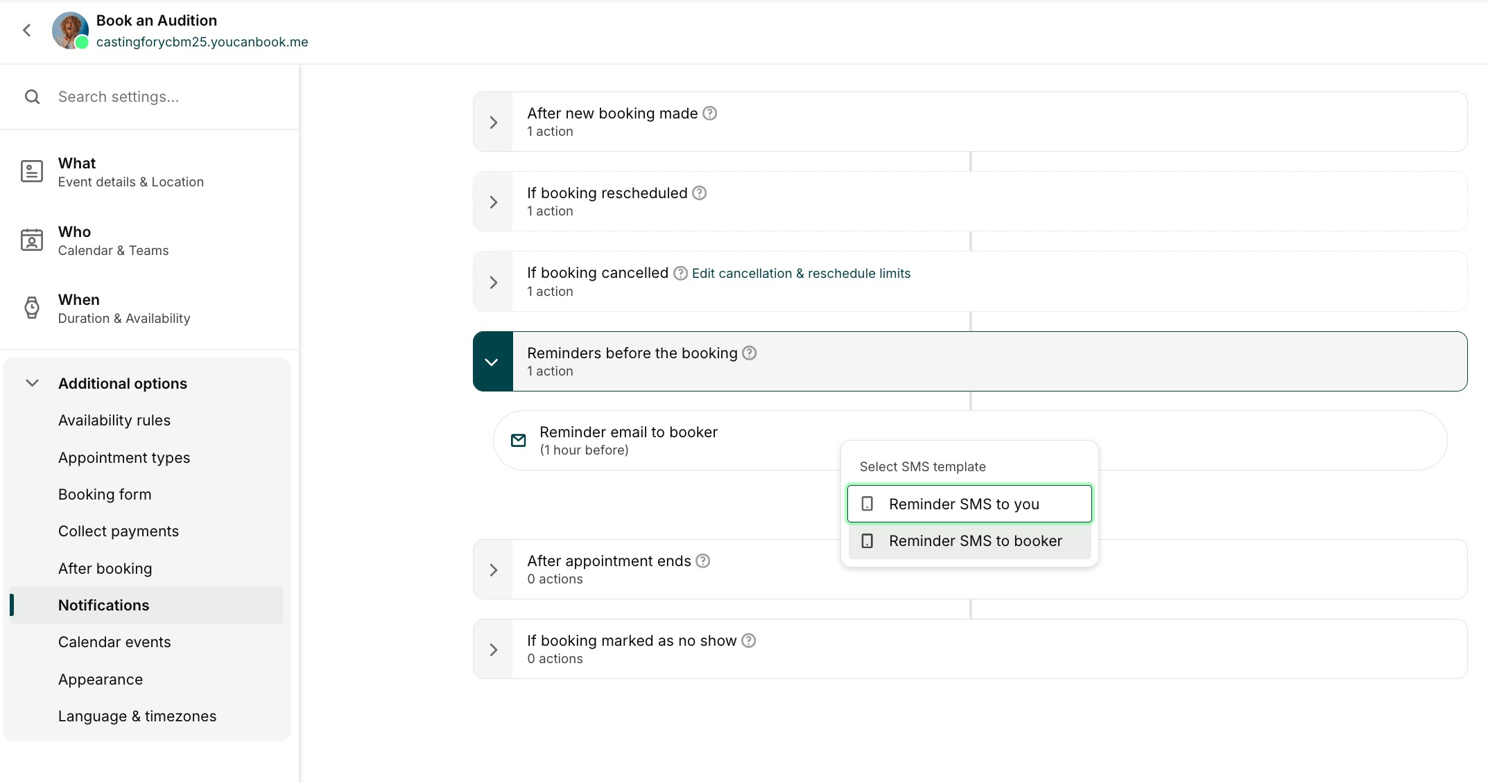1488x783 pixels.
Task: Click the back arrow icon
Action: point(27,30)
